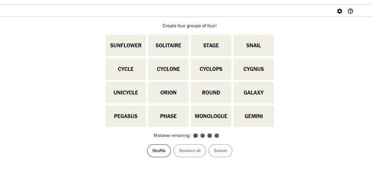Tap the MONOLOGUE word tile
Image resolution: width=372 pixels, height=185 pixels.
tap(211, 116)
